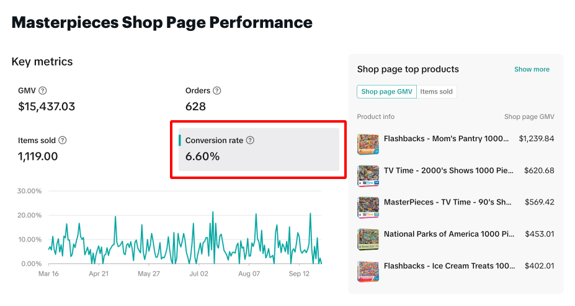The image size is (575, 306).
Task: Click the National Parks of America product title
Action: pos(449,234)
